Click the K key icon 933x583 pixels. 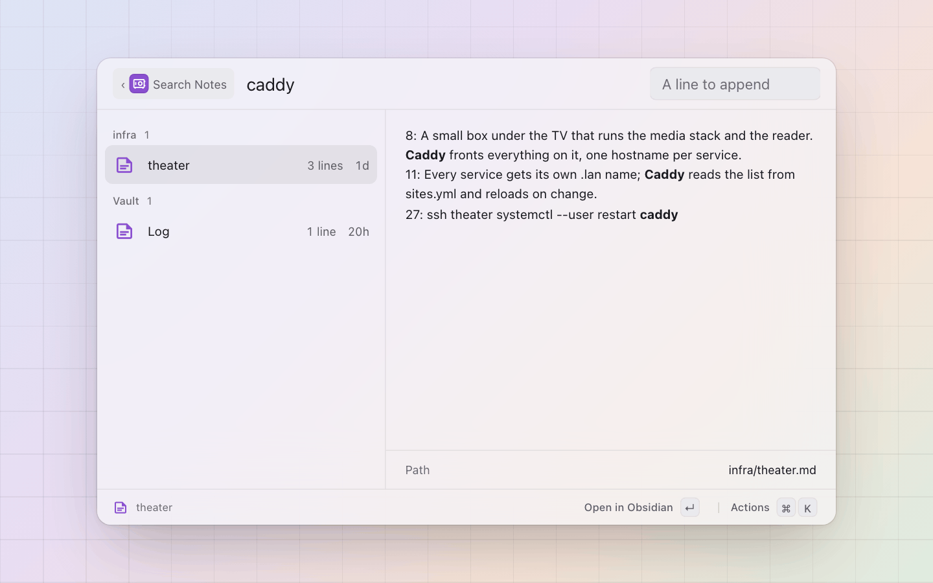(x=807, y=508)
